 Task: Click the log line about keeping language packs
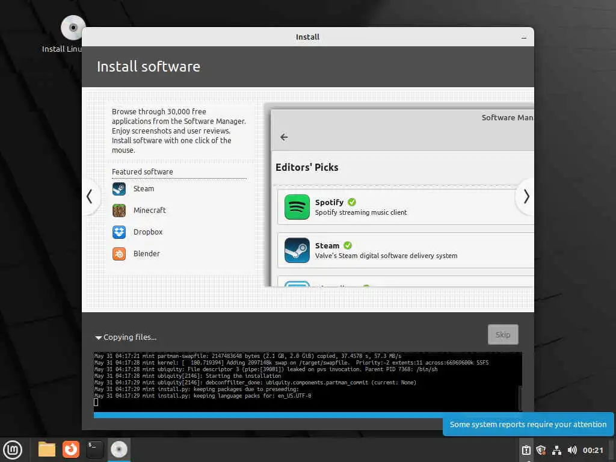[203, 396]
